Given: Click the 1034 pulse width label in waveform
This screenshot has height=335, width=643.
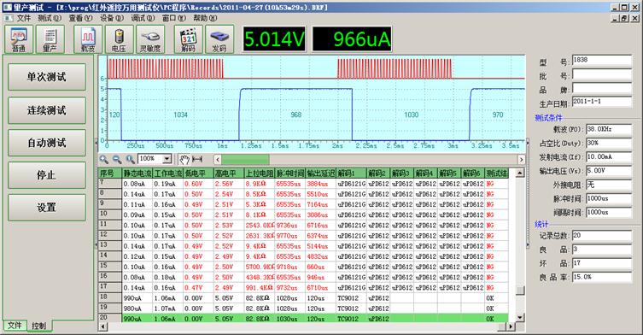Looking at the screenshot, I should click(180, 115).
